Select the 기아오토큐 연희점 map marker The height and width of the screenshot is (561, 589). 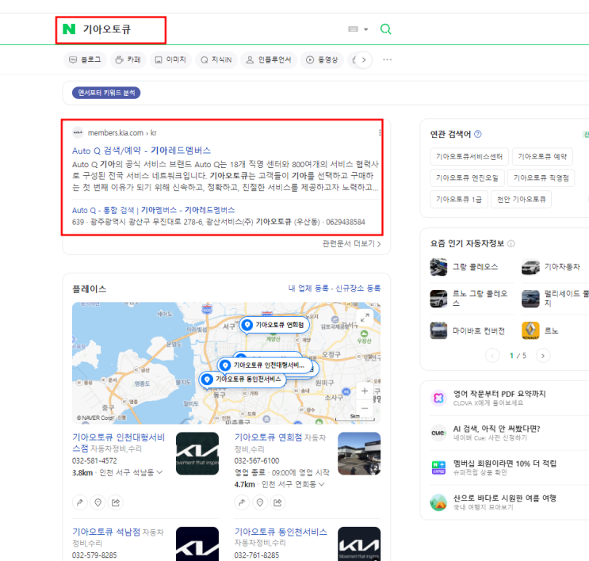coord(274,325)
